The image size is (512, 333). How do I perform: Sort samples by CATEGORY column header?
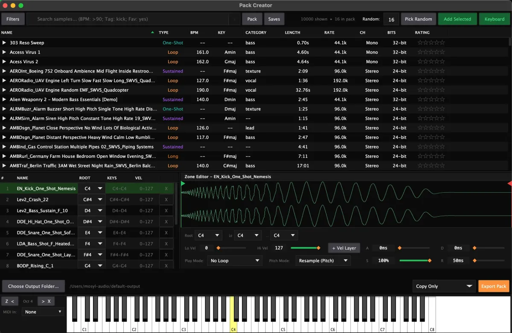click(256, 32)
